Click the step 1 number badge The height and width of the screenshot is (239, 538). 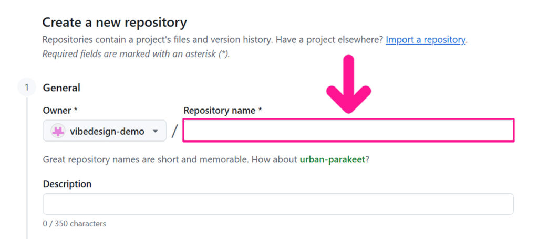point(27,88)
